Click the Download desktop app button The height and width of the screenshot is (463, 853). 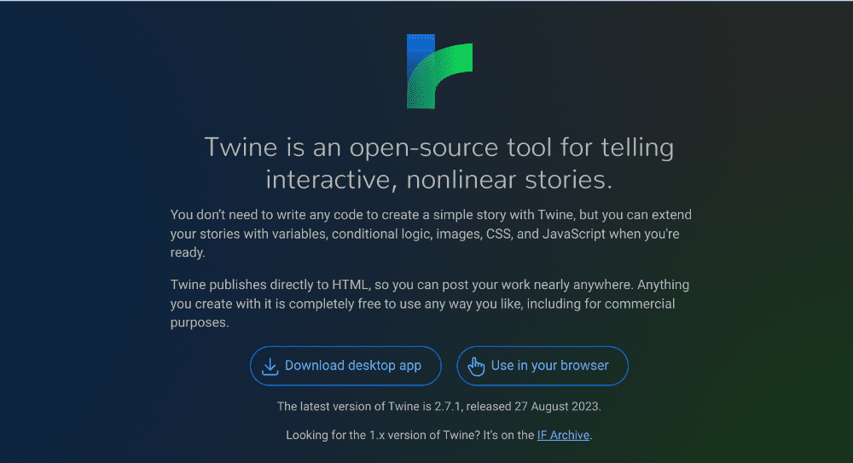pyautogui.click(x=345, y=366)
